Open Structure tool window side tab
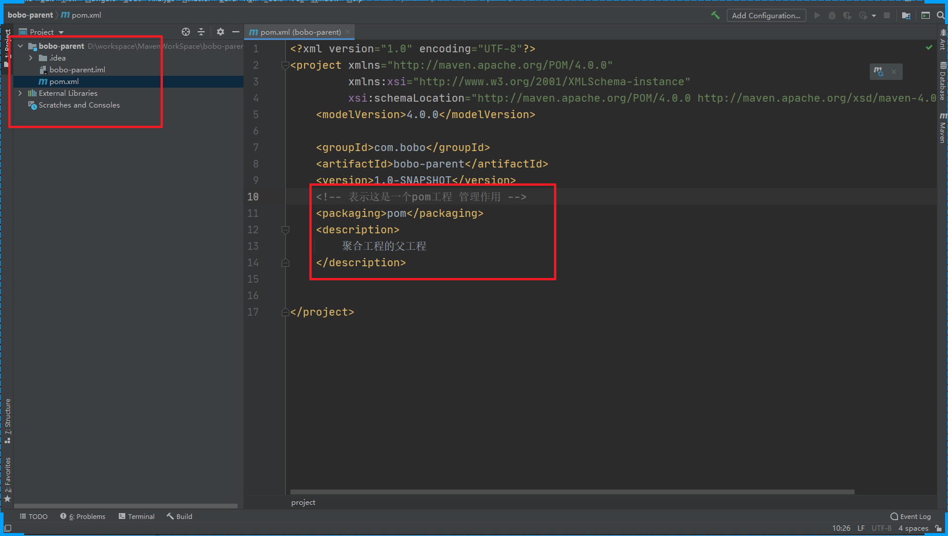 [x=8, y=420]
